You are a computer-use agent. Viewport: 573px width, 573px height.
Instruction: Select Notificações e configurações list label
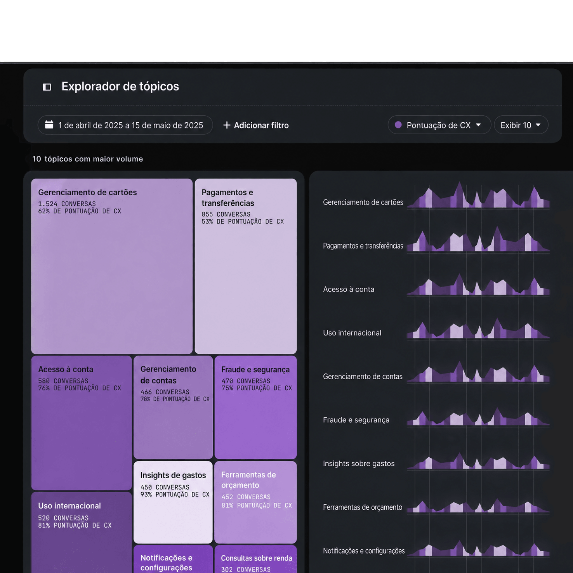pyautogui.click(x=364, y=551)
